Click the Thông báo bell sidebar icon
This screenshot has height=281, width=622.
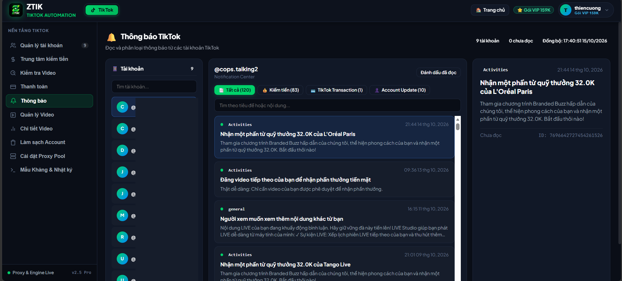[x=13, y=101]
